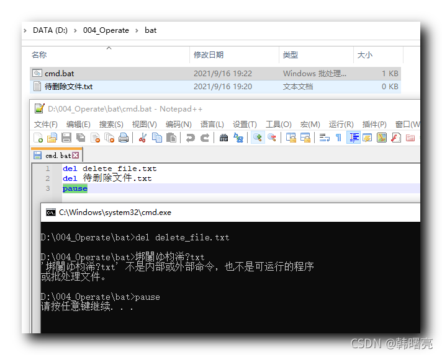This screenshot has width=442, height=355.
Task: Toggle Show All Characters pilcrow icon
Action: click(x=338, y=138)
